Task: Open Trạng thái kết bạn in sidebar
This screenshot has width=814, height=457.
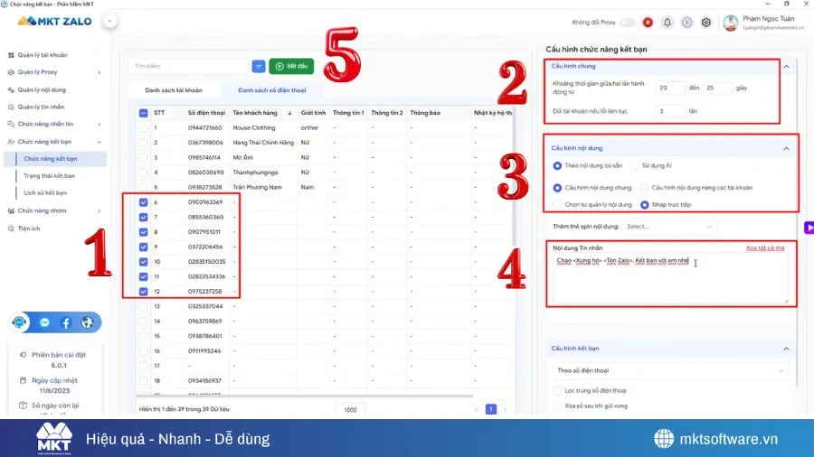Action: pos(49,176)
